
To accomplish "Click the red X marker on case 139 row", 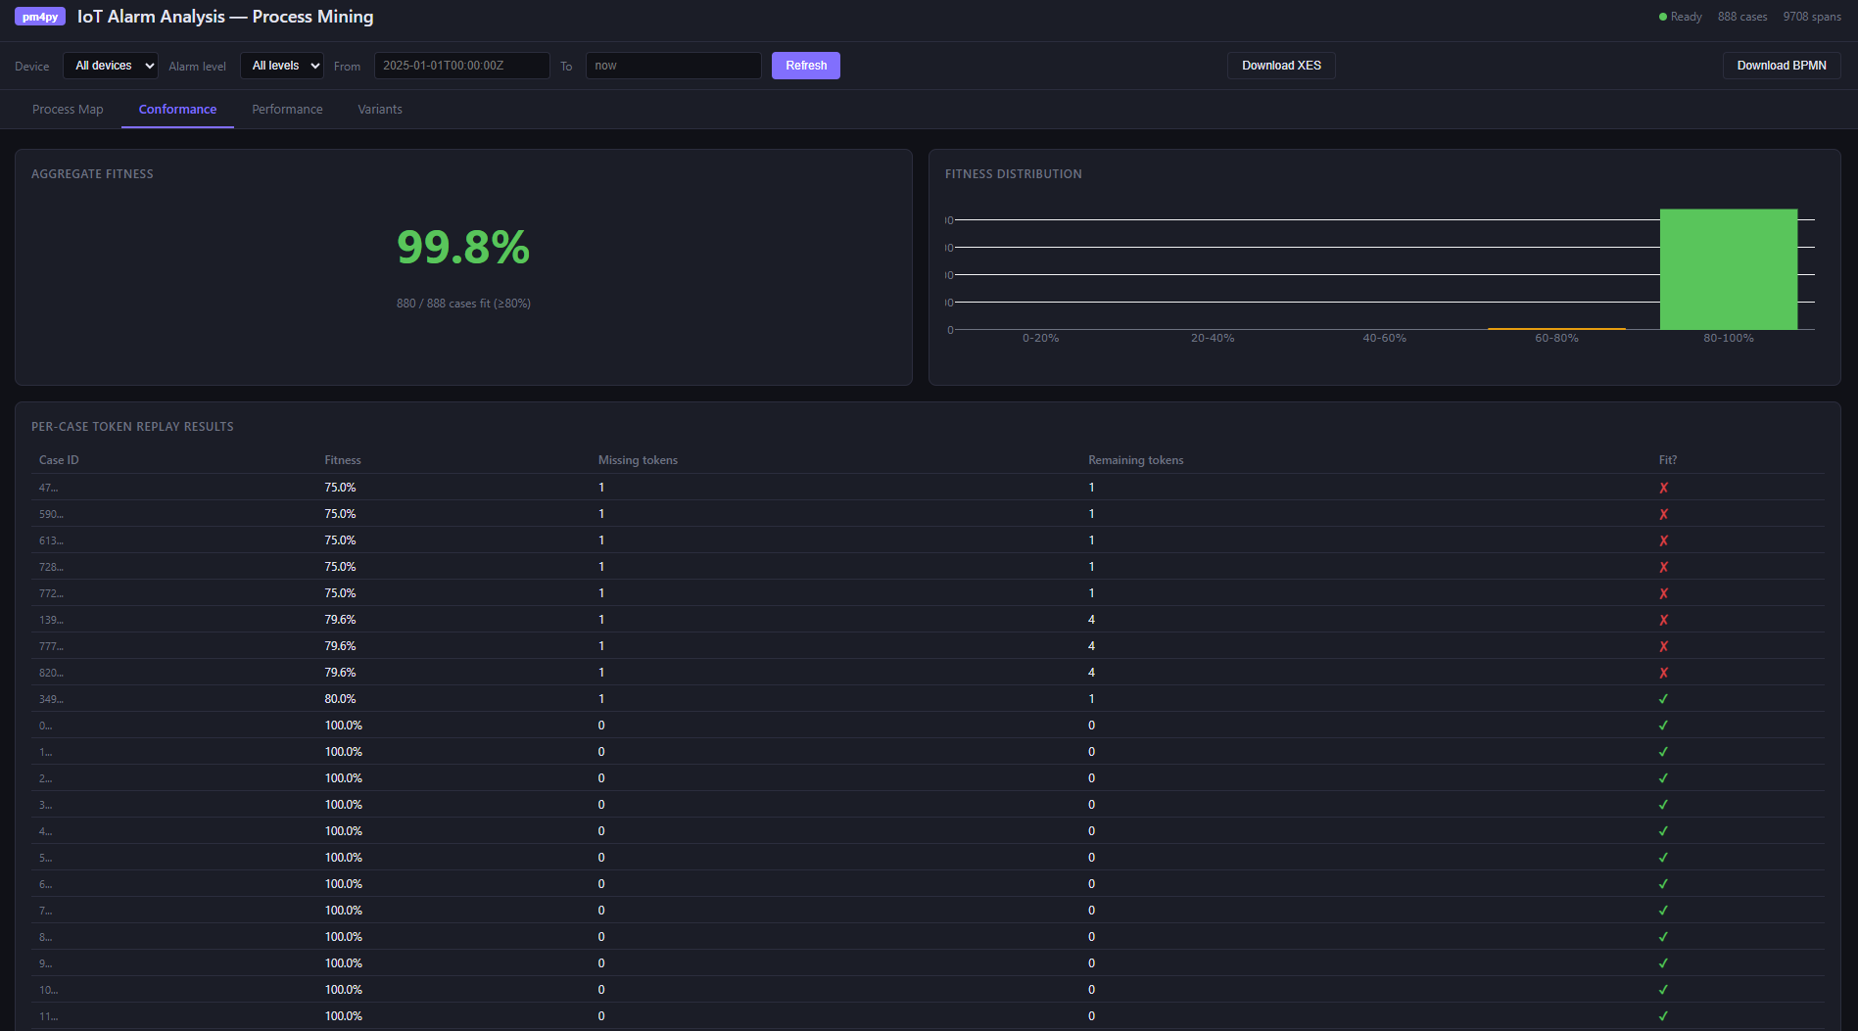I will coord(1663,620).
